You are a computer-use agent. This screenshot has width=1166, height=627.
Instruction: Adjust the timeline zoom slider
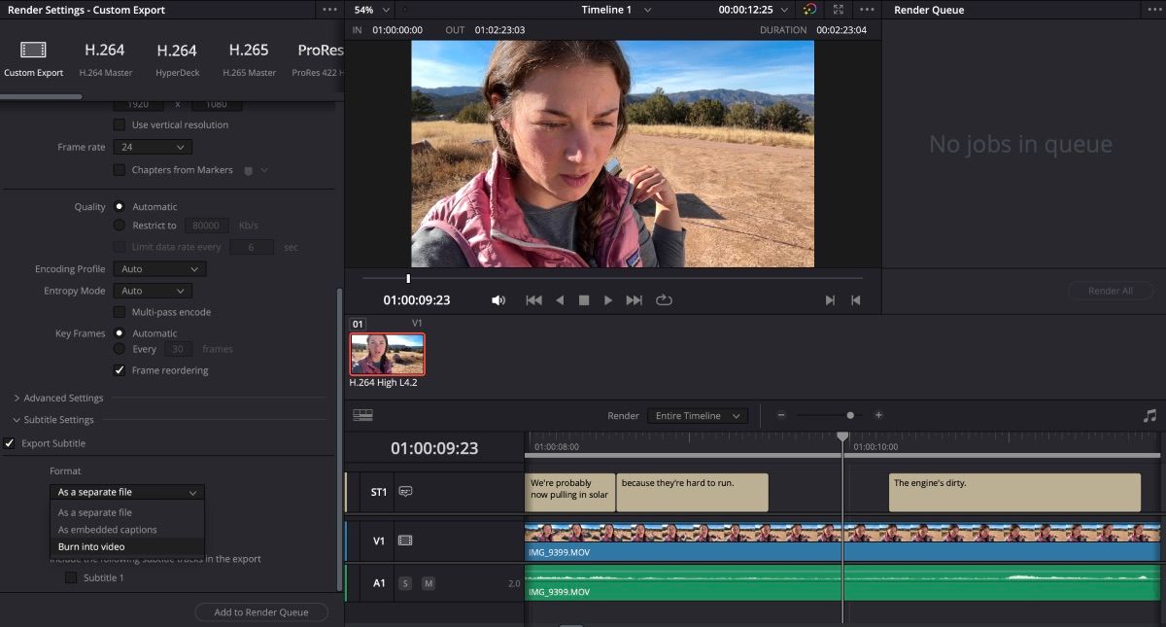(x=849, y=415)
